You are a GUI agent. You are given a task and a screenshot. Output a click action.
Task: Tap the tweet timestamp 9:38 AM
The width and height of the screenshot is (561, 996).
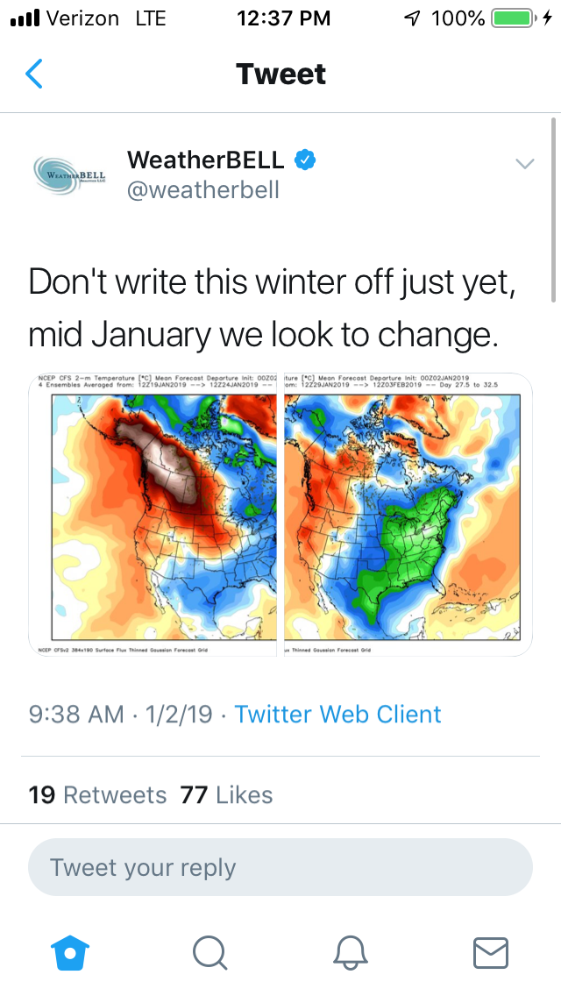[76, 714]
